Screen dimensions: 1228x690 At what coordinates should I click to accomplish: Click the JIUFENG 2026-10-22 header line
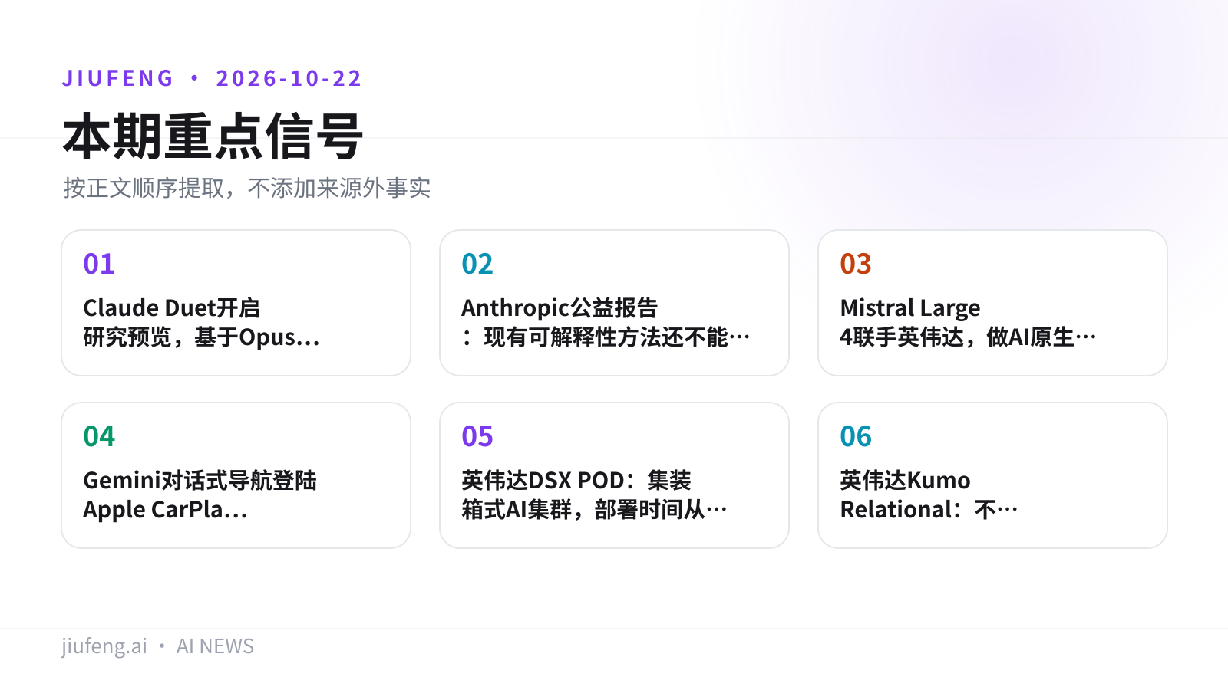pyautogui.click(x=212, y=78)
